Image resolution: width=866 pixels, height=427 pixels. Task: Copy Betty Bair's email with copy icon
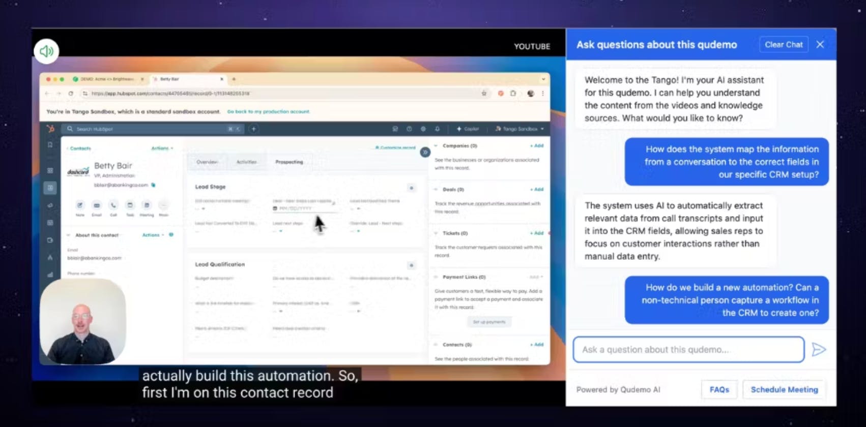[x=153, y=185]
